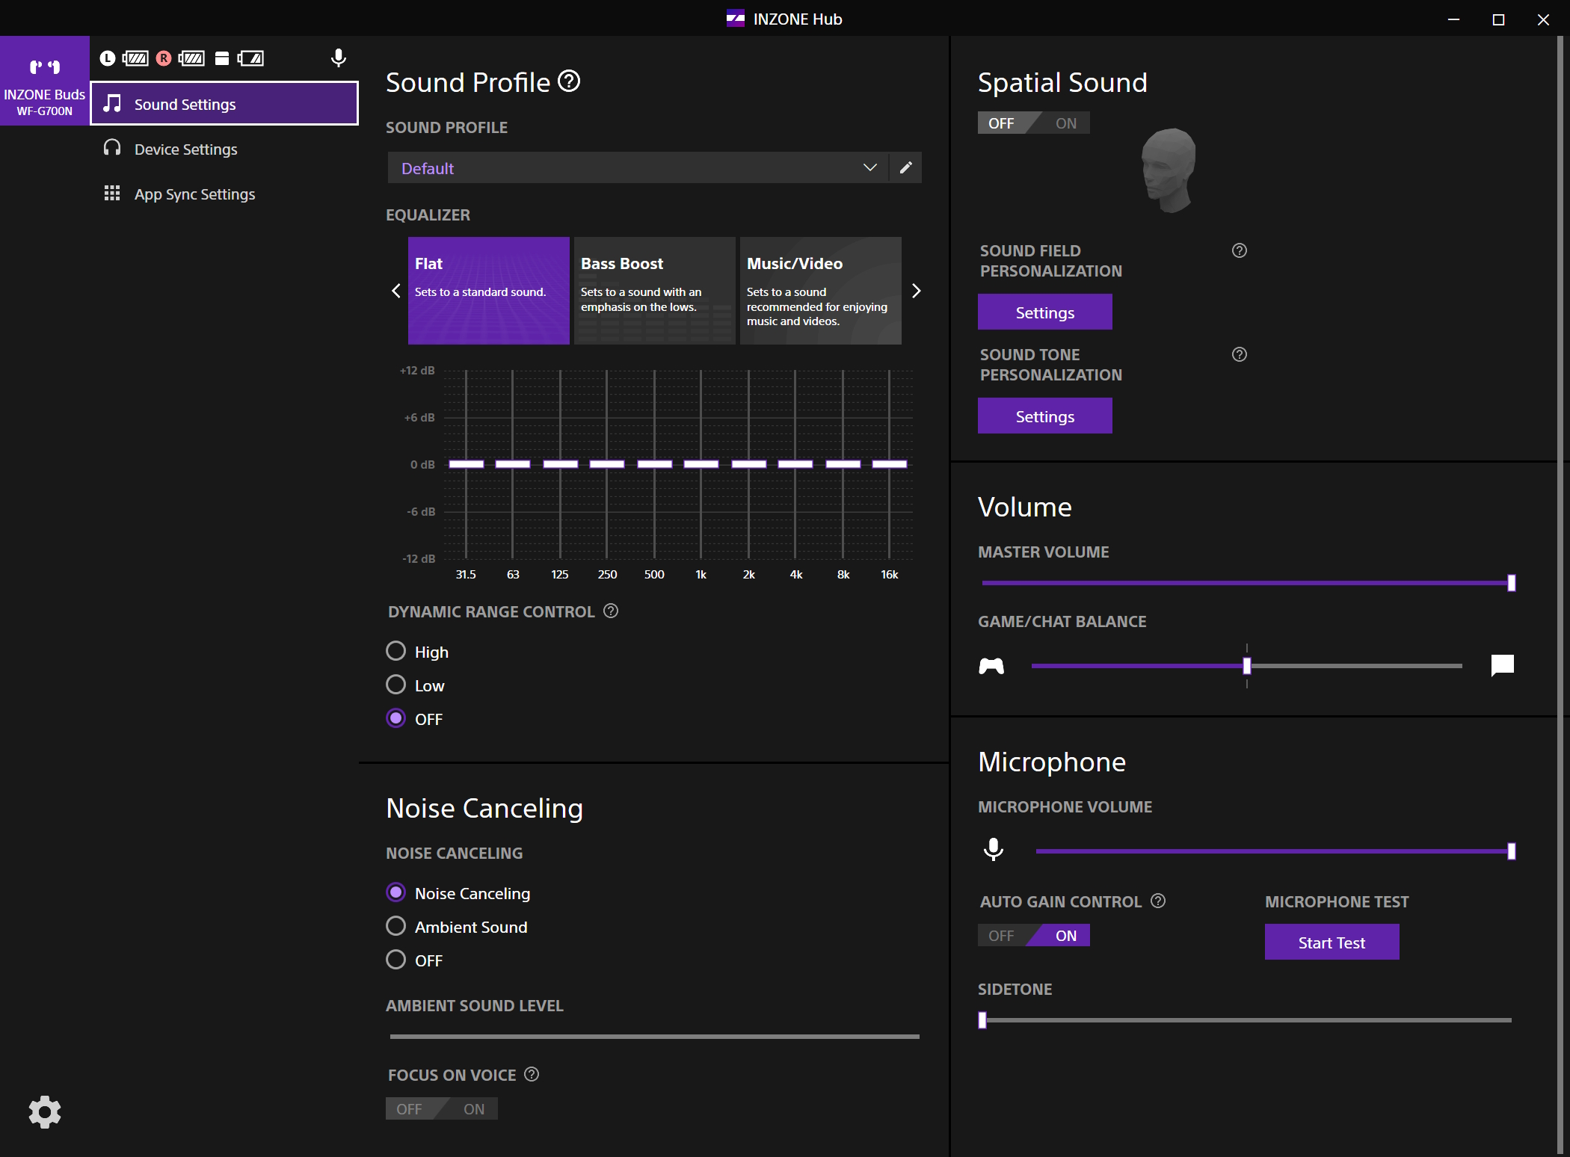This screenshot has width=1570, height=1157.
Task: Select the INZONE Buds WF-G700N device tile
Action: point(45,81)
